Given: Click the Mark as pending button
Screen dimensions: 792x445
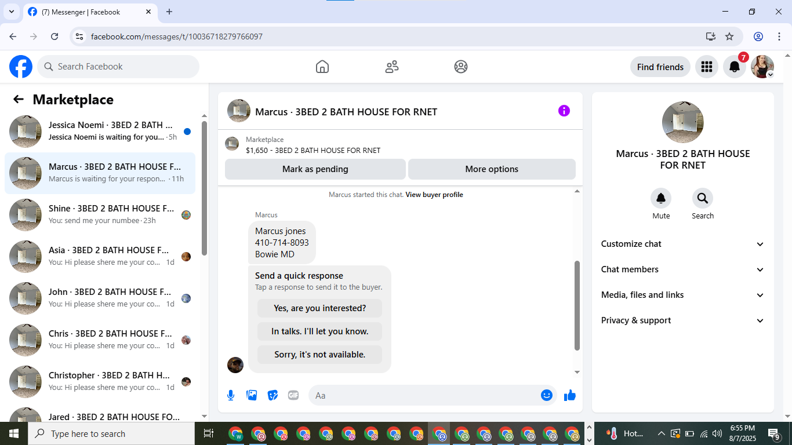Looking at the screenshot, I should point(315,169).
